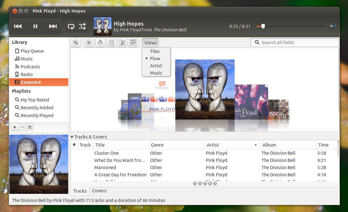348x212 pixels.
Task: Switch to the Tracks tab
Action: coord(80,191)
